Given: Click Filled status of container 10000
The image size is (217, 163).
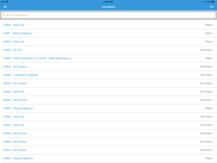Looking at the screenshot, I should tap(208, 25).
